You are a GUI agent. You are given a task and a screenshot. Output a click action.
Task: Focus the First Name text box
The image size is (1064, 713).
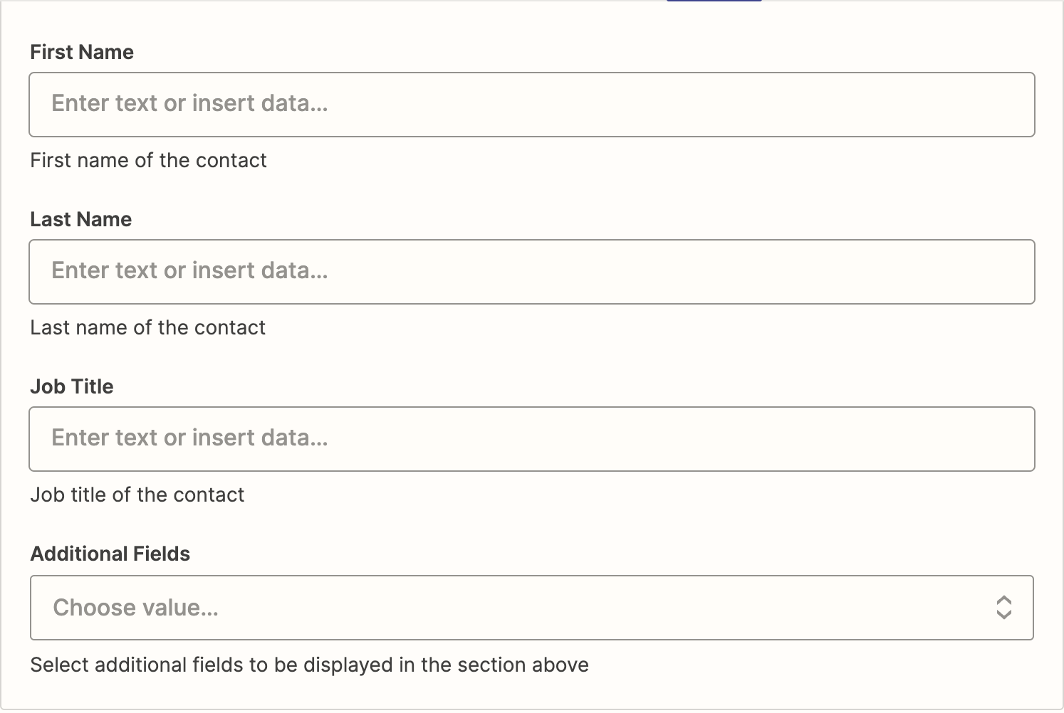531,105
